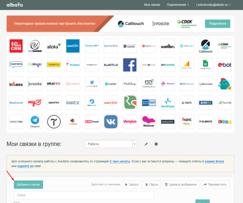The height and width of the screenshot is (203, 243).
Task: Click the SendPulse integration icon
Action: (168, 103)
